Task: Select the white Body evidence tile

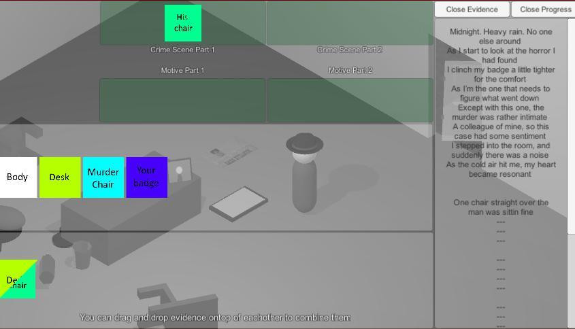Action: click(x=18, y=177)
